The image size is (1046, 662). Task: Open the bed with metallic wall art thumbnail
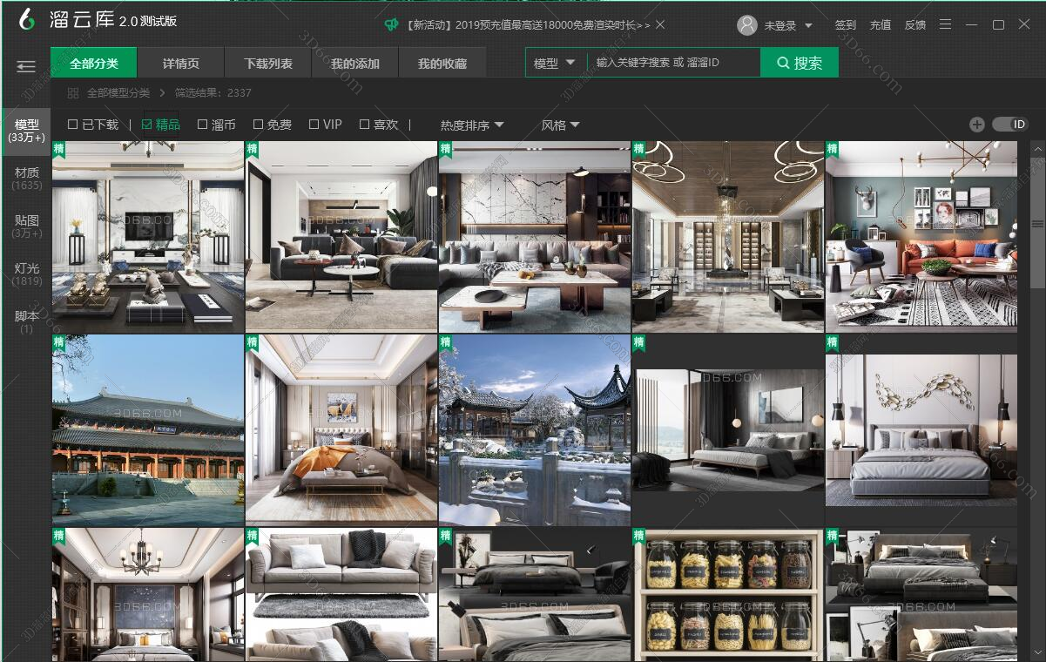pyautogui.click(x=921, y=430)
